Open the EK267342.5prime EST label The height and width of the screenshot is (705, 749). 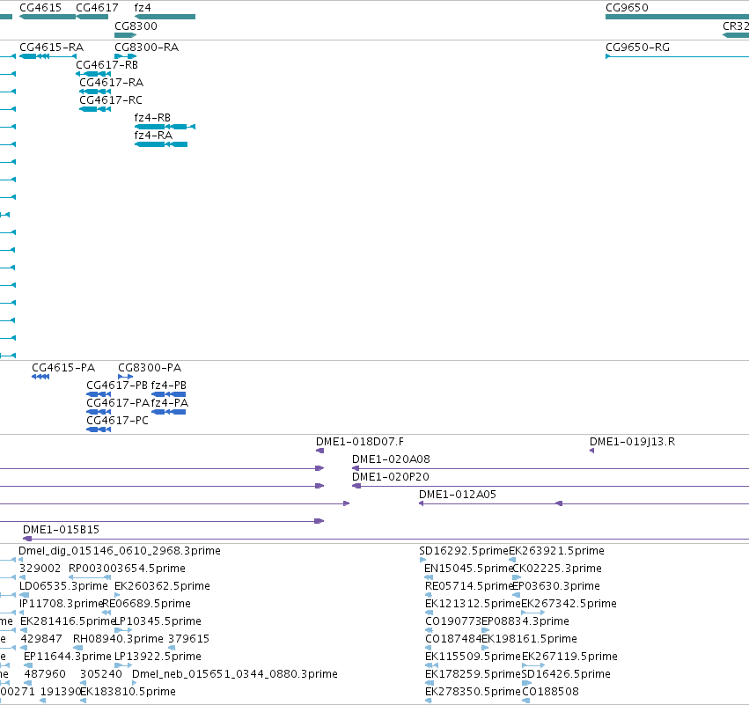pos(569,604)
